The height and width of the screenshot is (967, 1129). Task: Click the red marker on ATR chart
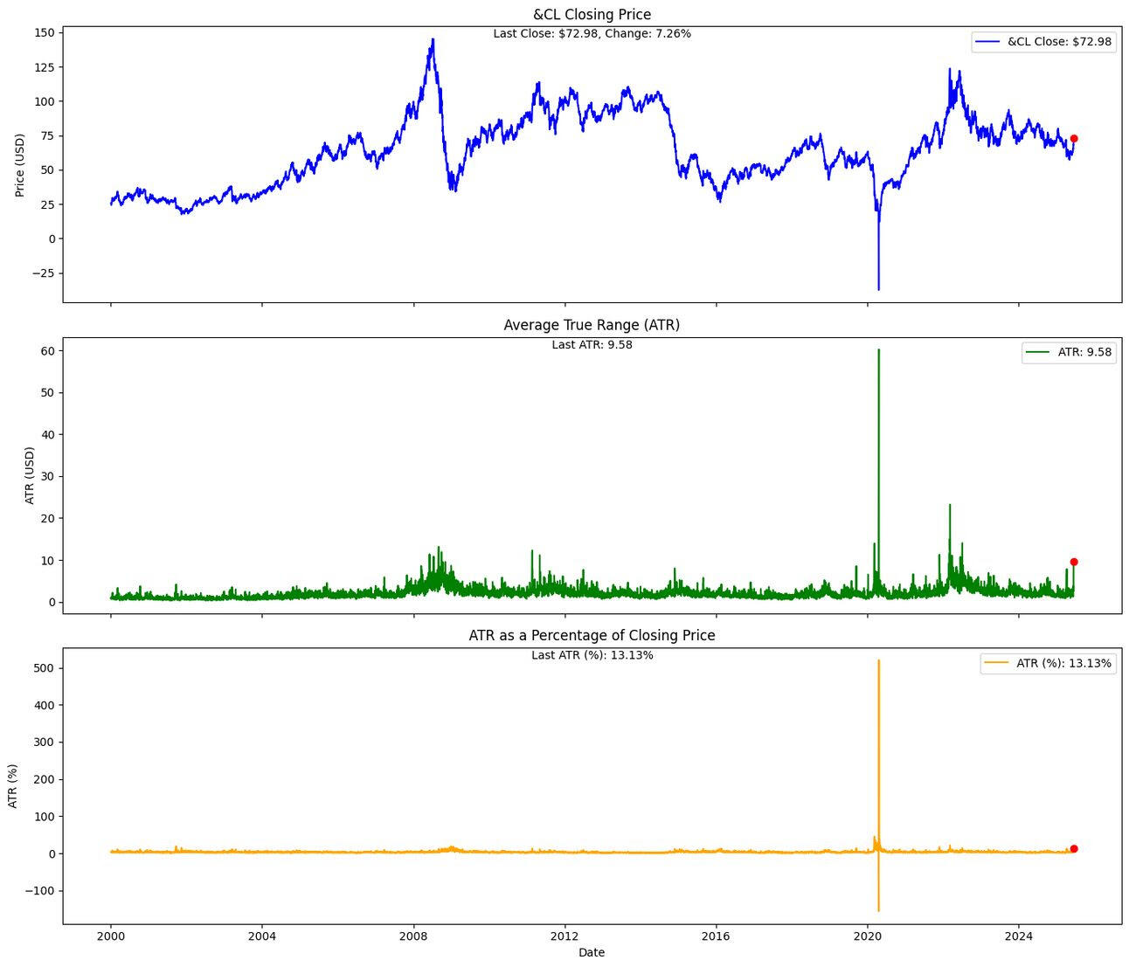point(1074,562)
